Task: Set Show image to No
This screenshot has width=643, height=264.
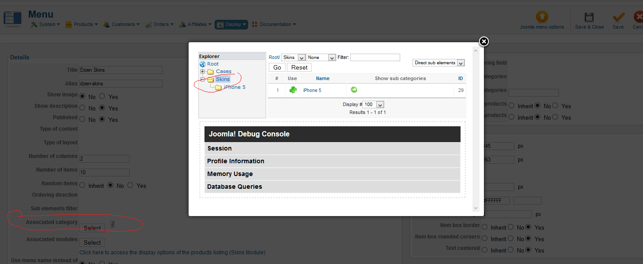Action: 82,96
